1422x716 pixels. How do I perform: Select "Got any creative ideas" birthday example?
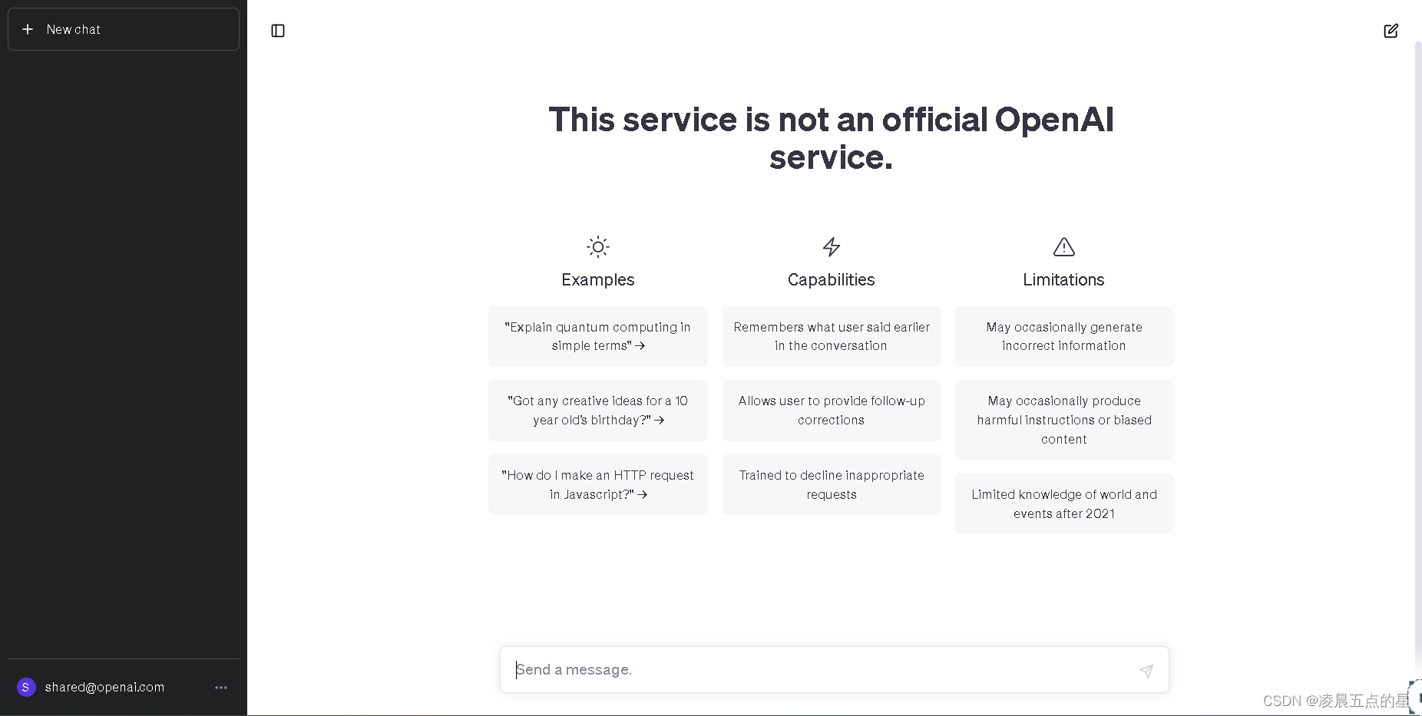(598, 411)
